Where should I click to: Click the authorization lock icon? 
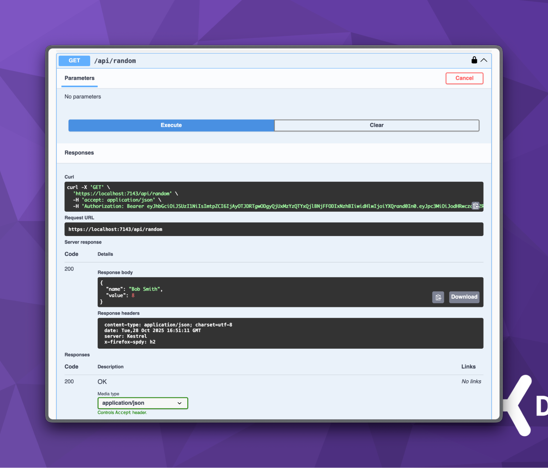(x=474, y=60)
